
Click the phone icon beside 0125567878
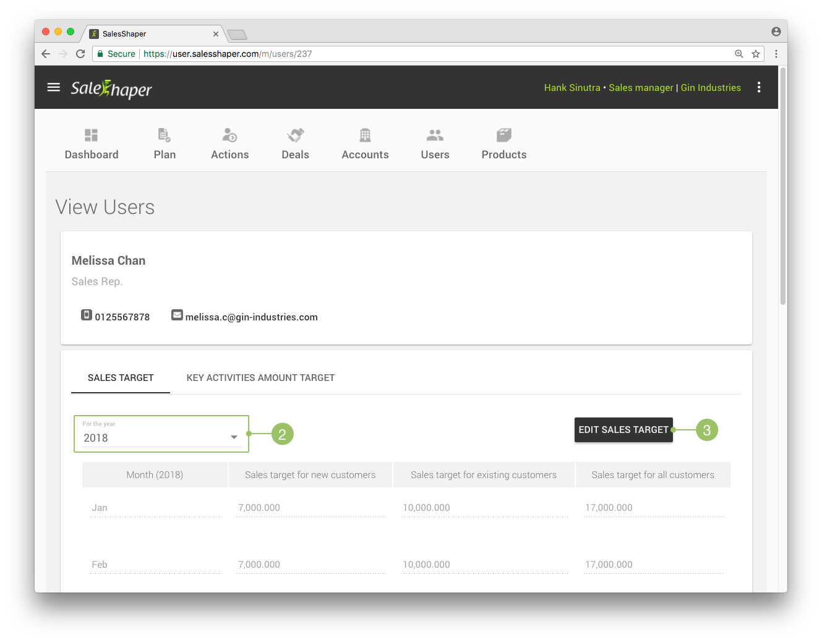coord(87,315)
